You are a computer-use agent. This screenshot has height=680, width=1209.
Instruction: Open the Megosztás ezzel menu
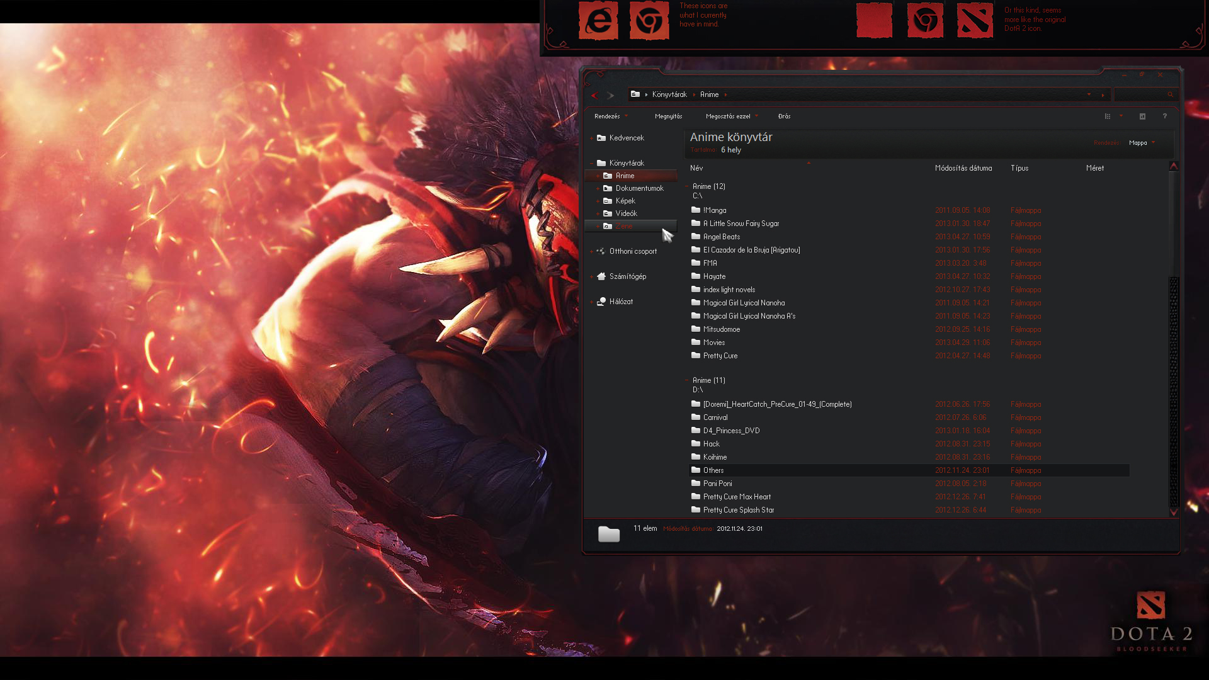pos(727,116)
